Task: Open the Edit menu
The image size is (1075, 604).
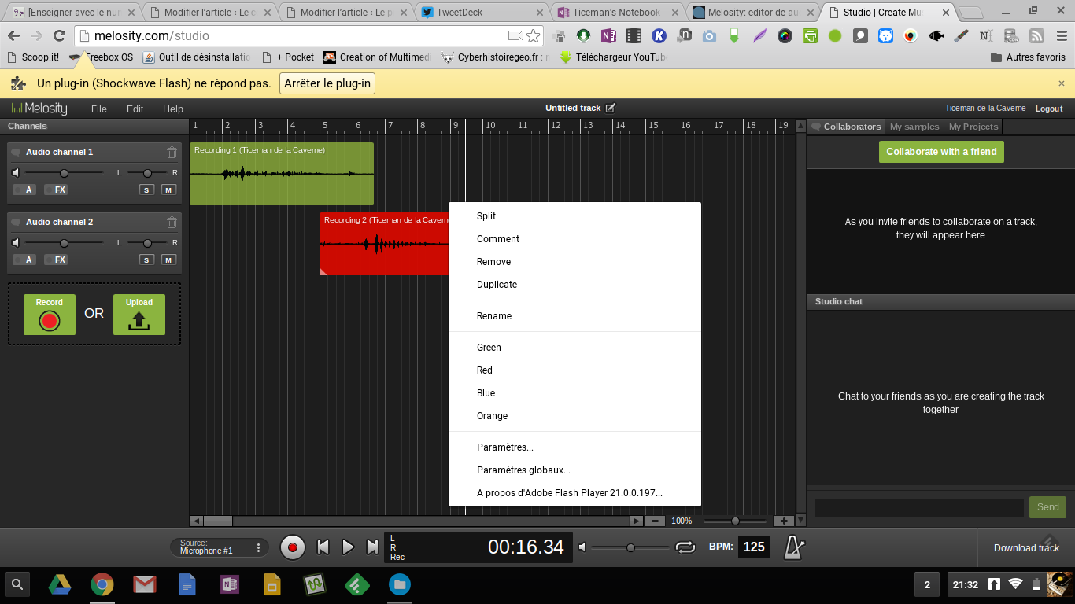Action: 135,109
